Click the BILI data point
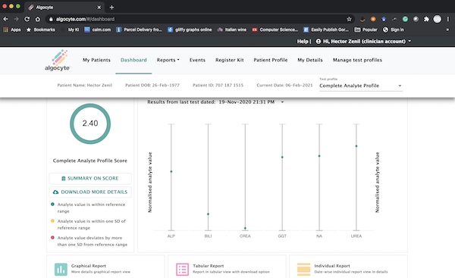 [x=208, y=214]
